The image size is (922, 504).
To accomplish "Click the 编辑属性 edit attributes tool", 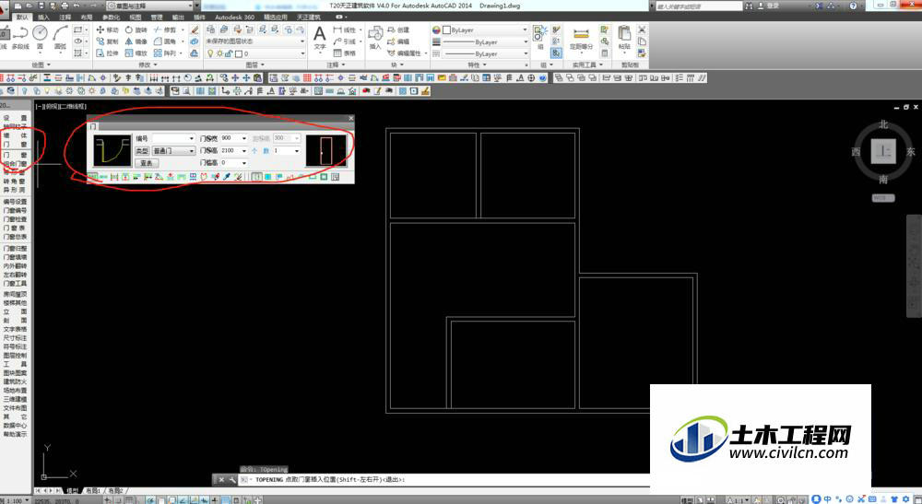I will coord(405,53).
